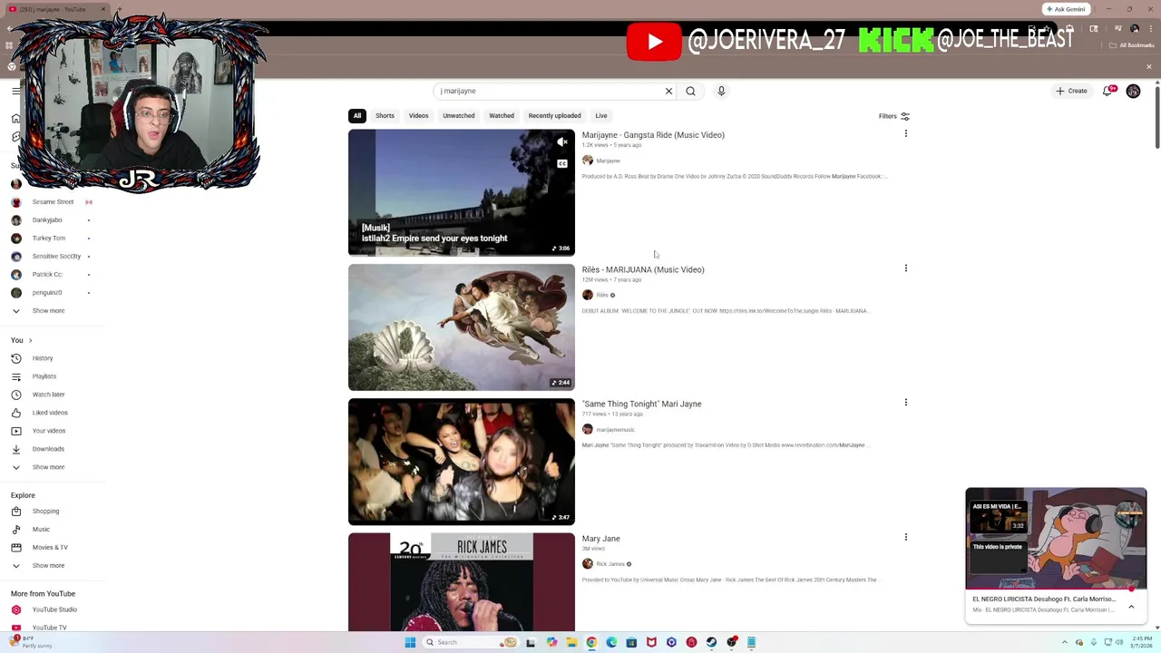This screenshot has width=1161, height=653.
Task: Play the Rilès MARIJUANA thumbnail
Action: (x=462, y=327)
